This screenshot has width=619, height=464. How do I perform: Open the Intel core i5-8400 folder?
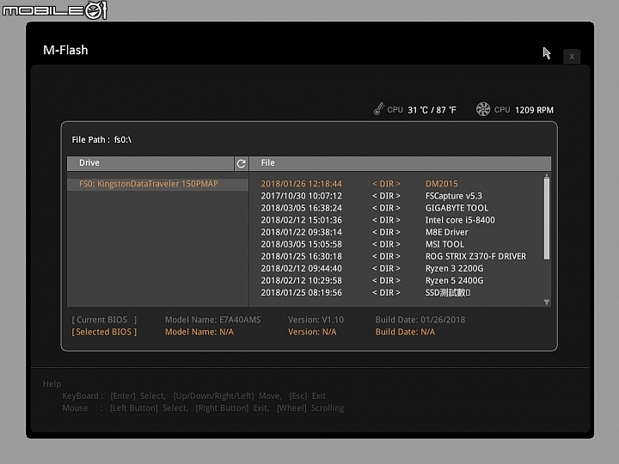459,220
